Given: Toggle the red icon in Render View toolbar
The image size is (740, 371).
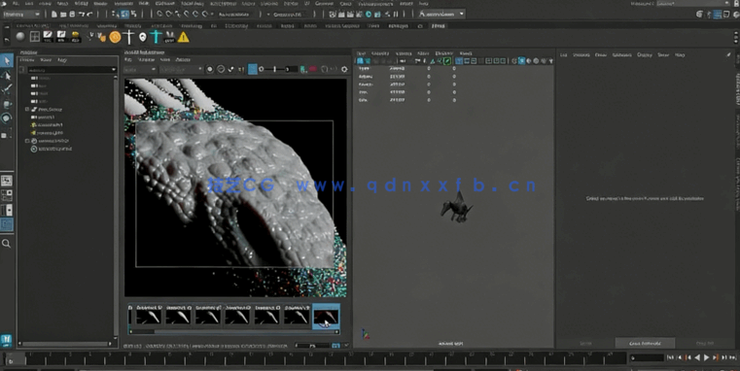Looking at the screenshot, I should point(313,69).
